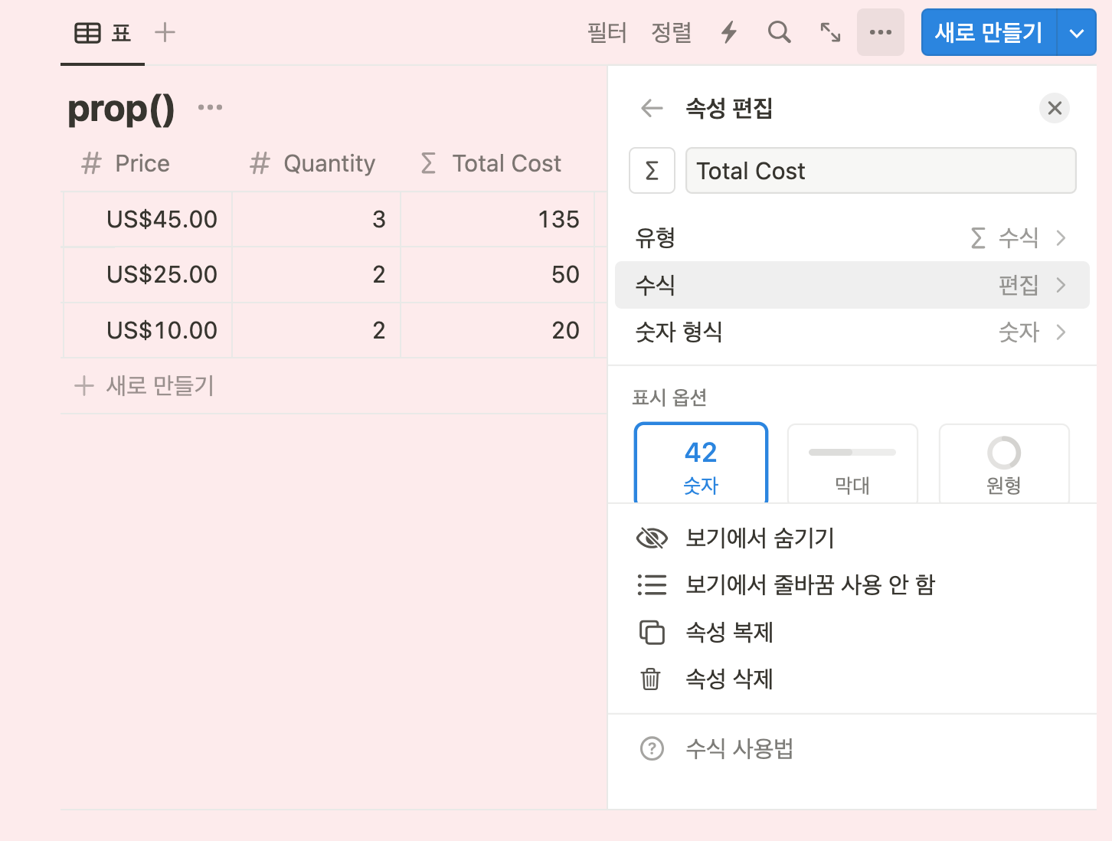Click the blue 새로 만들기 button
Viewport: 1112px width, 841px height.
(x=989, y=32)
